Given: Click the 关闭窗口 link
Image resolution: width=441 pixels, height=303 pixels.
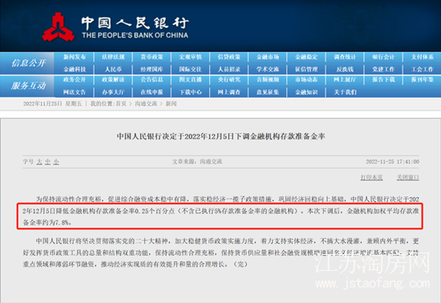Looking at the screenshot, I should 408,177.
